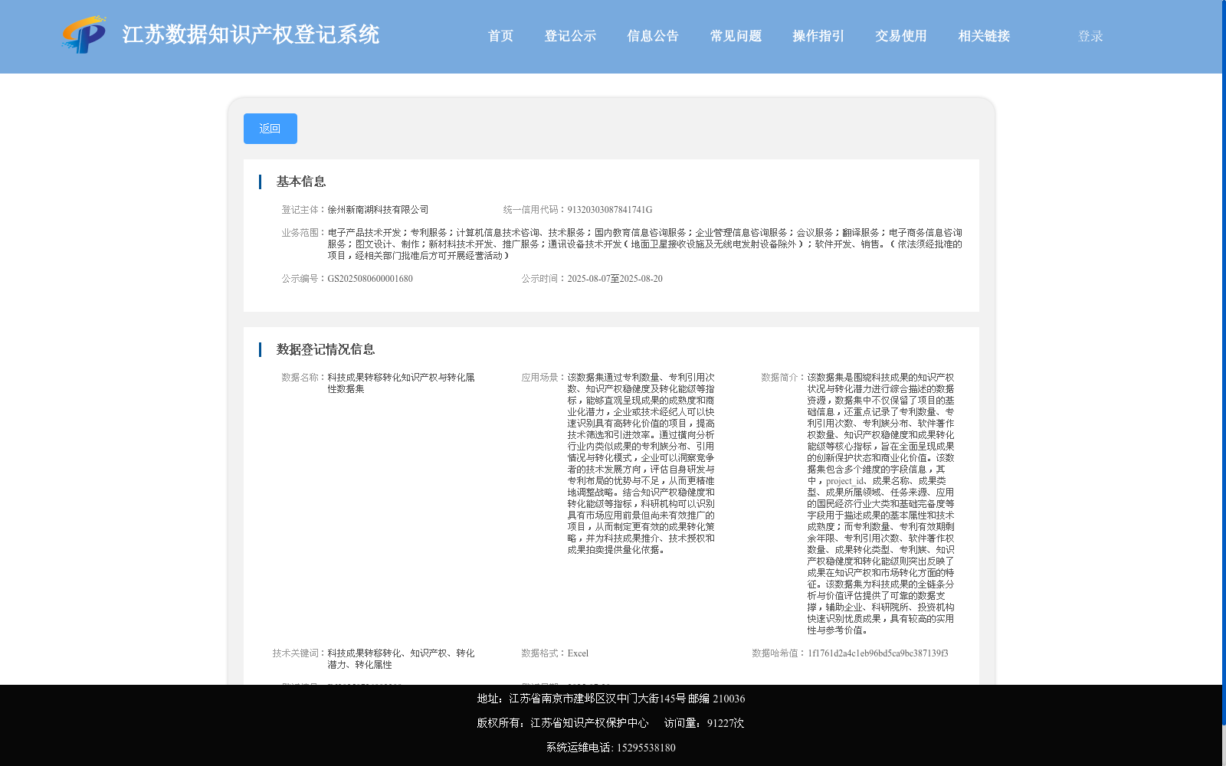Go to the 常见问题 page

(x=736, y=36)
